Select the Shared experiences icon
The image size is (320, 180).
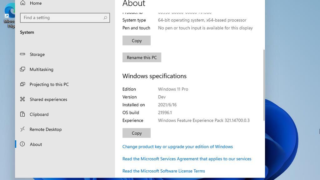click(x=22, y=99)
